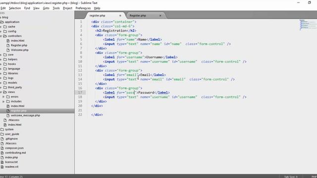Open the Selection menu
Screen dimensions: 317x178
point(15,8)
